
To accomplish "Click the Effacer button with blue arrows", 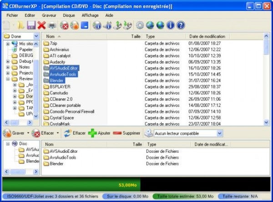I will [75, 133].
